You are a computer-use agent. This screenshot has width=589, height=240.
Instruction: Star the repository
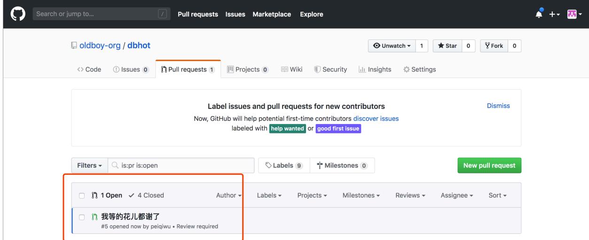[x=447, y=46]
